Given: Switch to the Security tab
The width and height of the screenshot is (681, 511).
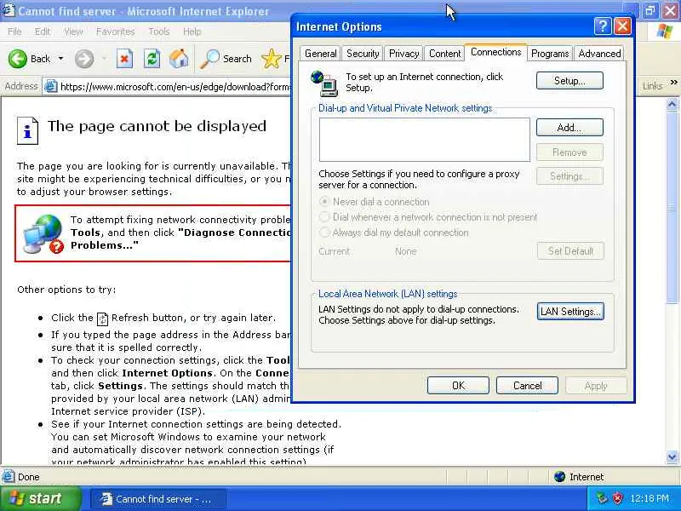Looking at the screenshot, I should 363,54.
